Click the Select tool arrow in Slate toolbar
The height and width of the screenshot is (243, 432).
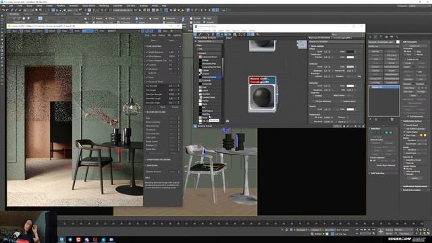click(196, 34)
